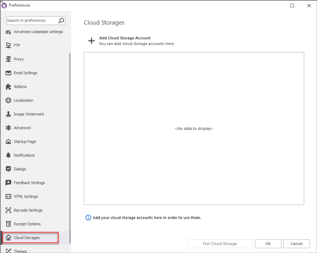
Task: Click the Dialogs checkmark icon
Action: [8, 169]
